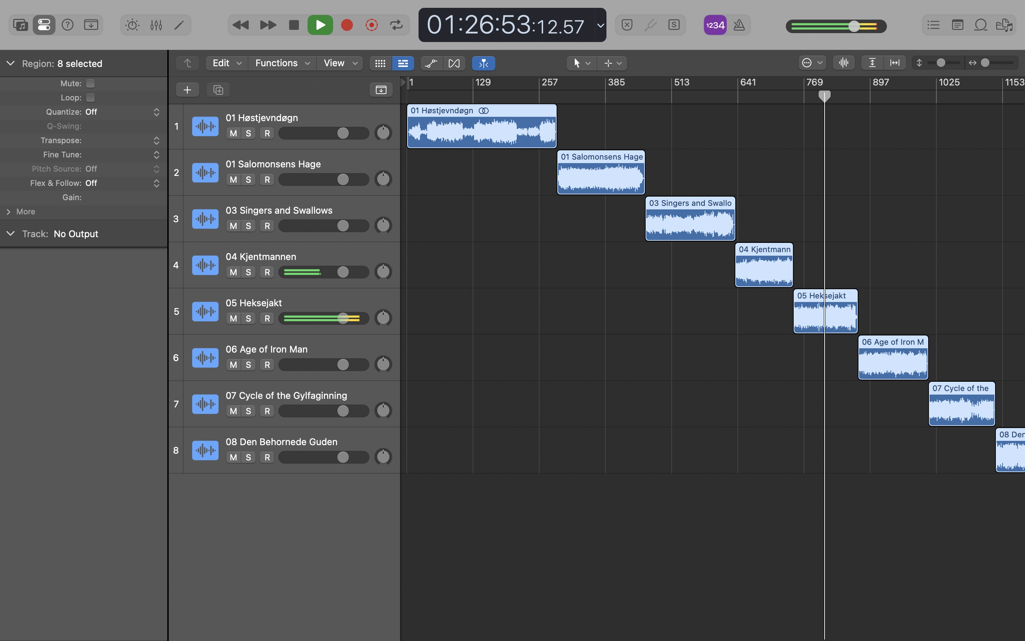Enable the Loop checkbox in Region inspector

coord(90,98)
